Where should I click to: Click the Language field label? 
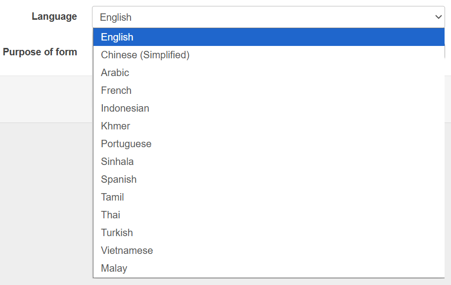point(54,16)
